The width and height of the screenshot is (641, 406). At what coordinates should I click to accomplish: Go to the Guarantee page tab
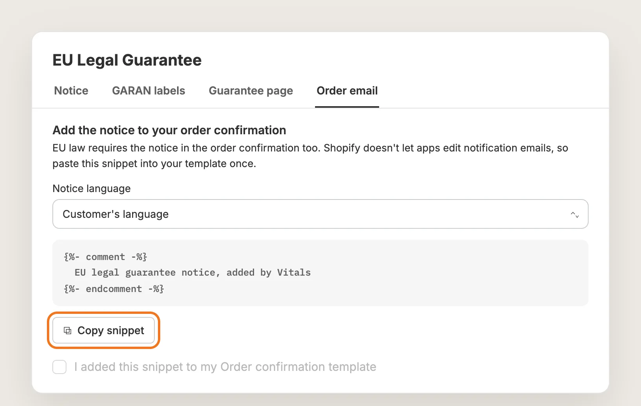(251, 91)
